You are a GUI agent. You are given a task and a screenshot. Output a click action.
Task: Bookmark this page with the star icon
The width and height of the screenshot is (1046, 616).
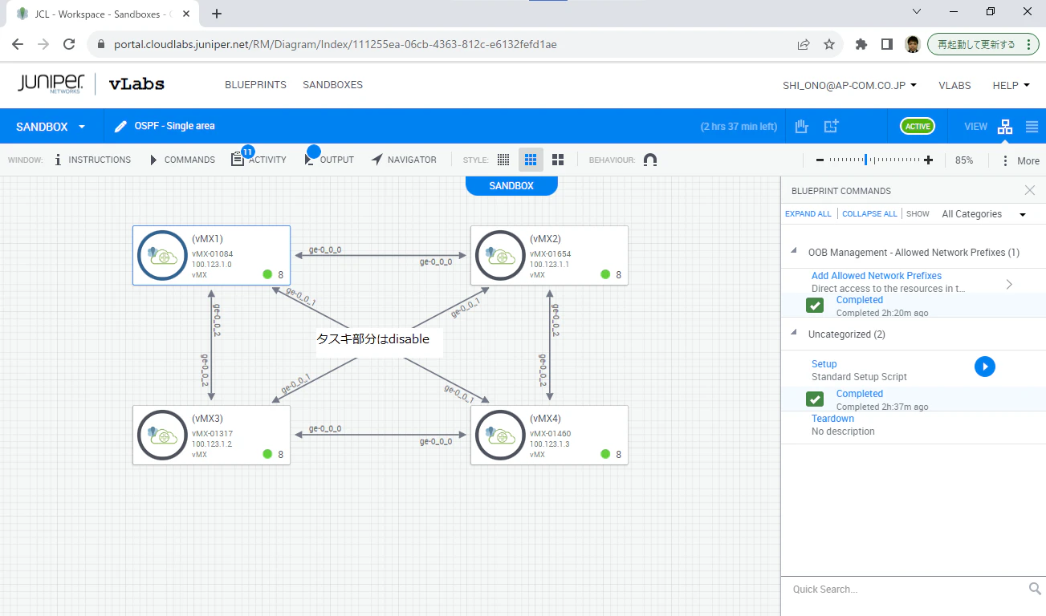[829, 44]
